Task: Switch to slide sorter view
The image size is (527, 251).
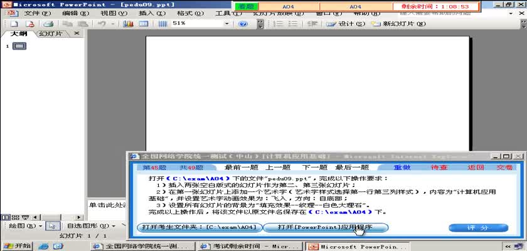Action: (15, 217)
